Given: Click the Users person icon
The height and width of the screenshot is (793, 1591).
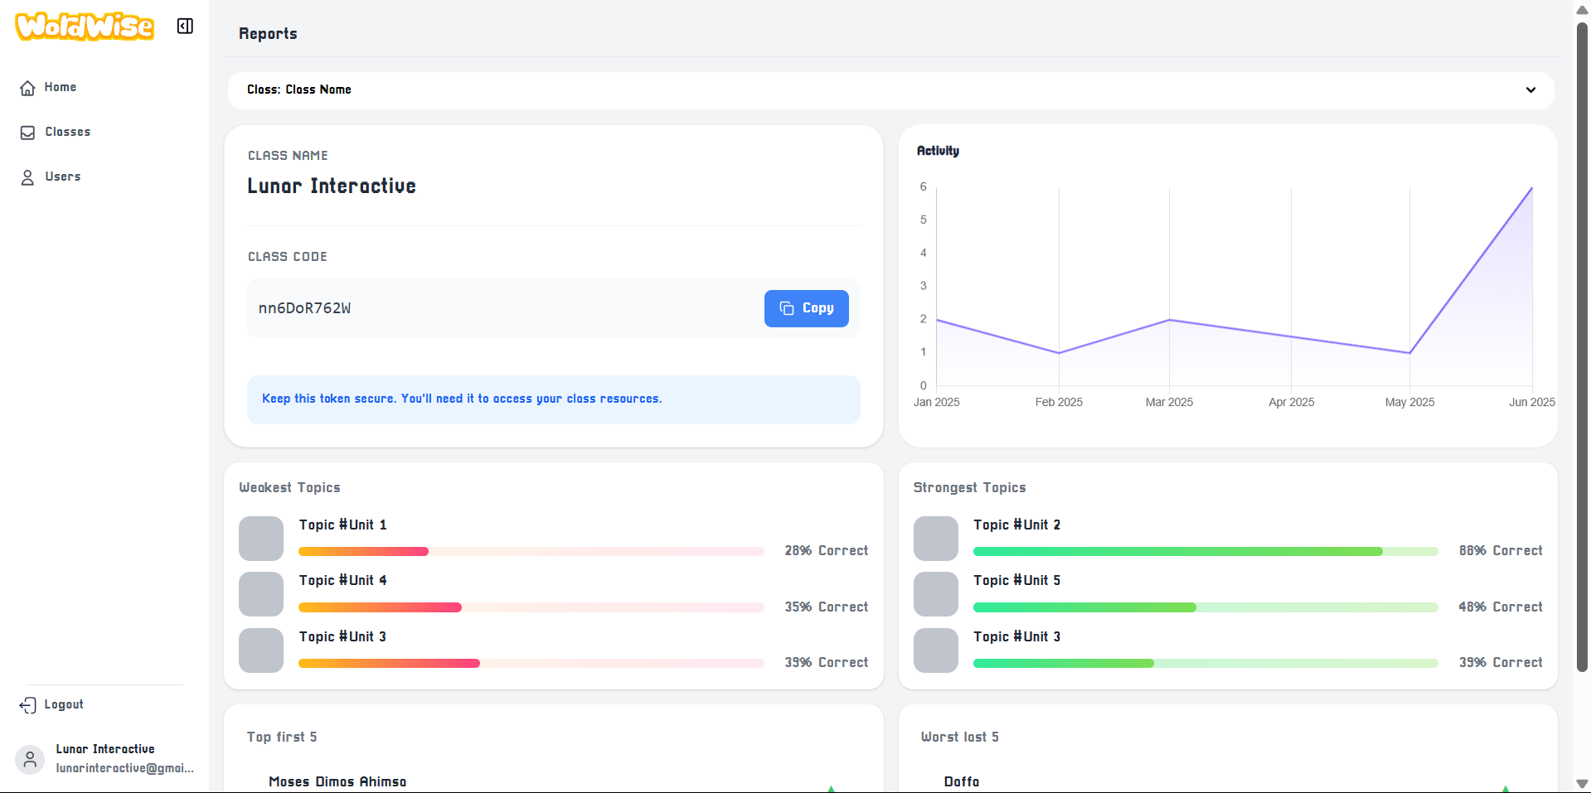Looking at the screenshot, I should pyautogui.click(x=27, y=177).
